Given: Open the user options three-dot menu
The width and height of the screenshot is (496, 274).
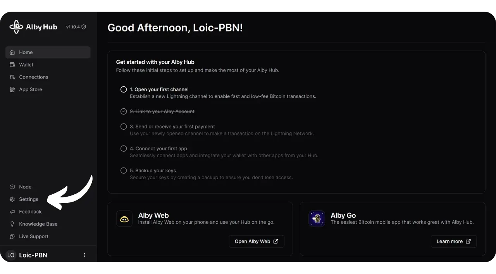Looking at the screenshot, I should (84, 255).
